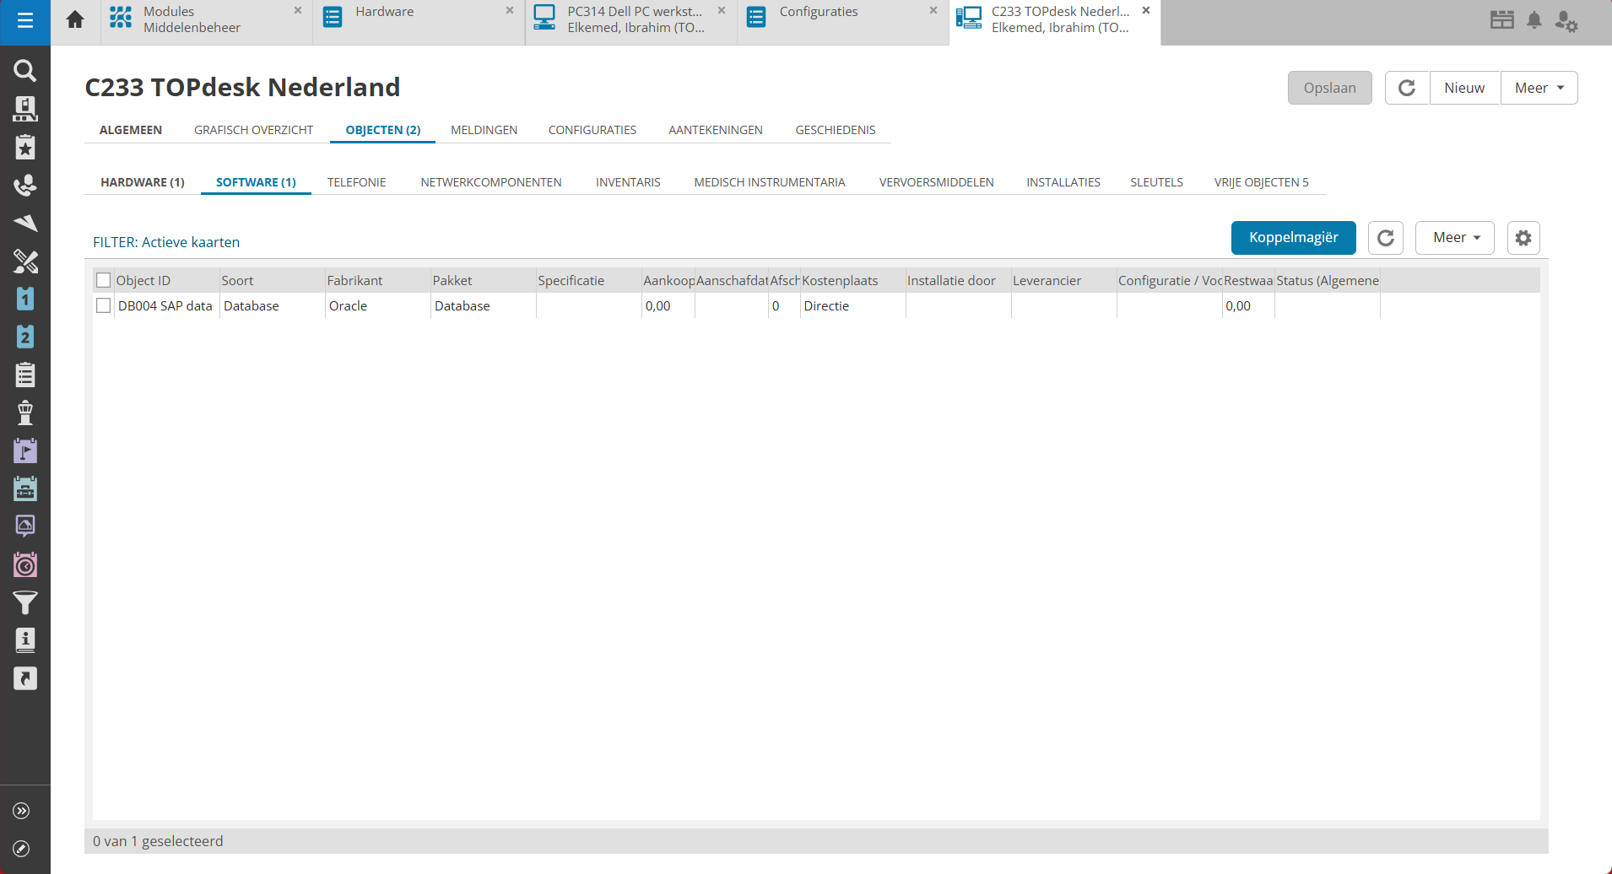Toggle the select-all checkbox in header

(104, 280)
